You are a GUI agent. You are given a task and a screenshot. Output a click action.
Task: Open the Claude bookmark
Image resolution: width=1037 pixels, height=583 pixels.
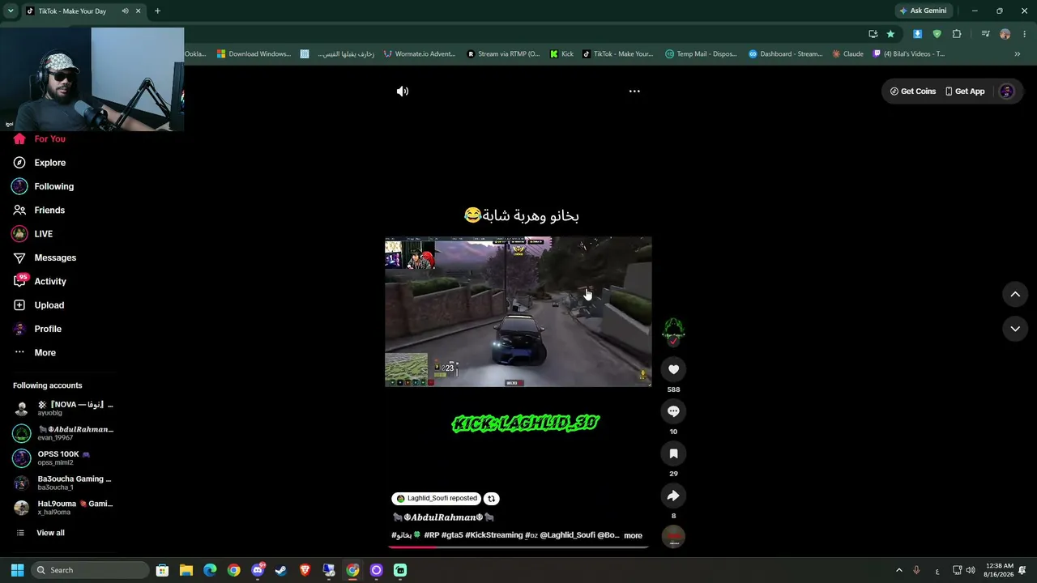848,54
